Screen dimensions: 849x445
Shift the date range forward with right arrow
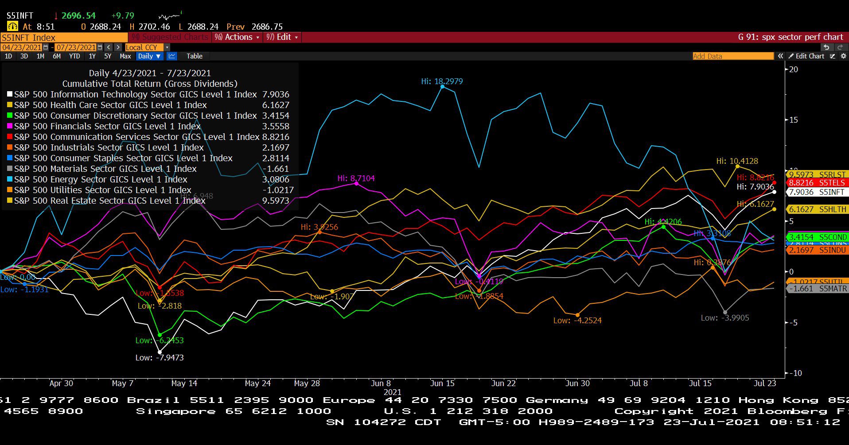coord(118,47)
